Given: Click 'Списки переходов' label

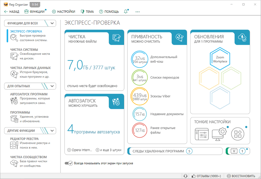Looking at the screenshot, I should [x=165, y=78].
